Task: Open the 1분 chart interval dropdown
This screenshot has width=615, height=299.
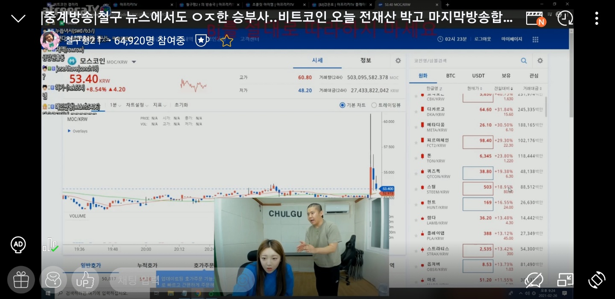Action: 116,105
